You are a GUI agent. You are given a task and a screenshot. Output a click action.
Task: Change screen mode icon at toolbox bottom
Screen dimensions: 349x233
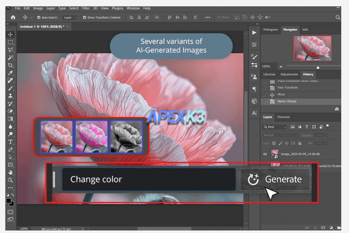coord(10,219)
